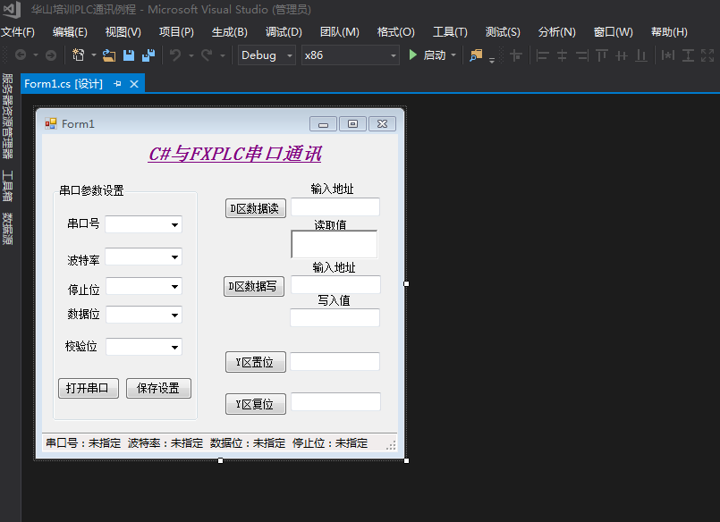Screen dimensions: 720x522
Task: Open the Debug configuration dropdown
Action: coord(267,55)
